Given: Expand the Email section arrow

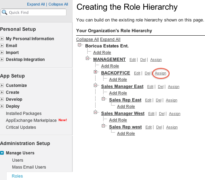Looking at the screenshot, I should (2, 45).
